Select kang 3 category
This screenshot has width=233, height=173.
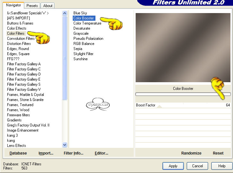point(12,135)
